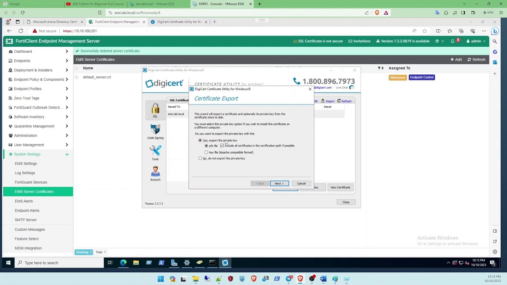
Task: Add a new EMS server certificate
Action: (456, 59)
